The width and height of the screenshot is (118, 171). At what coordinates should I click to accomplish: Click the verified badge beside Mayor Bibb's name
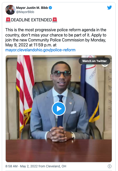tap(50, 8)
